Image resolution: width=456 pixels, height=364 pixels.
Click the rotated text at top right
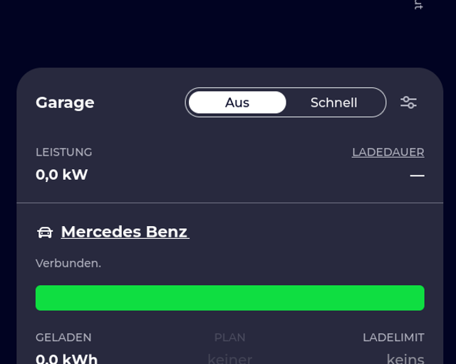coord(418,5)
